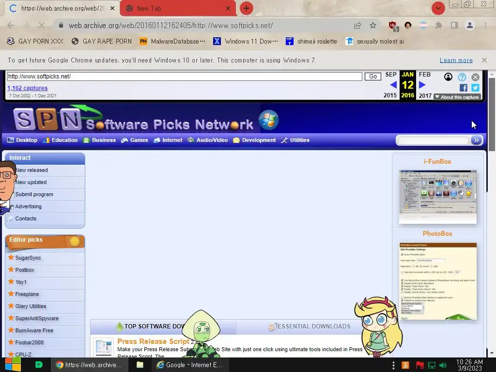Open the Internet category menu

[168, 140]
